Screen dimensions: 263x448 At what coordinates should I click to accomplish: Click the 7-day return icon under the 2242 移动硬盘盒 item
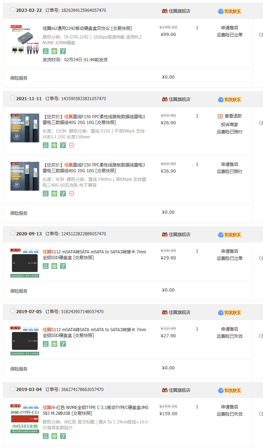(x=63, y=51)
